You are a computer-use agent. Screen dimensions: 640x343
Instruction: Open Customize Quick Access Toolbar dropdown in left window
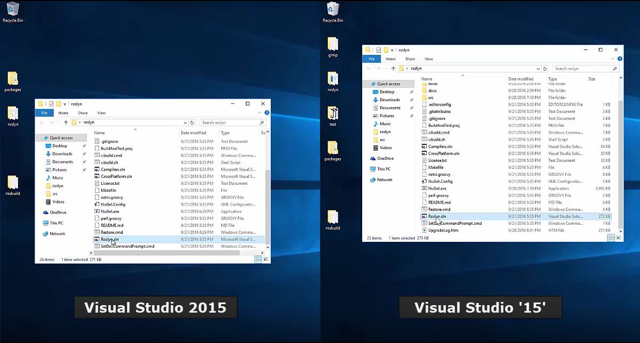pos(65,104)
